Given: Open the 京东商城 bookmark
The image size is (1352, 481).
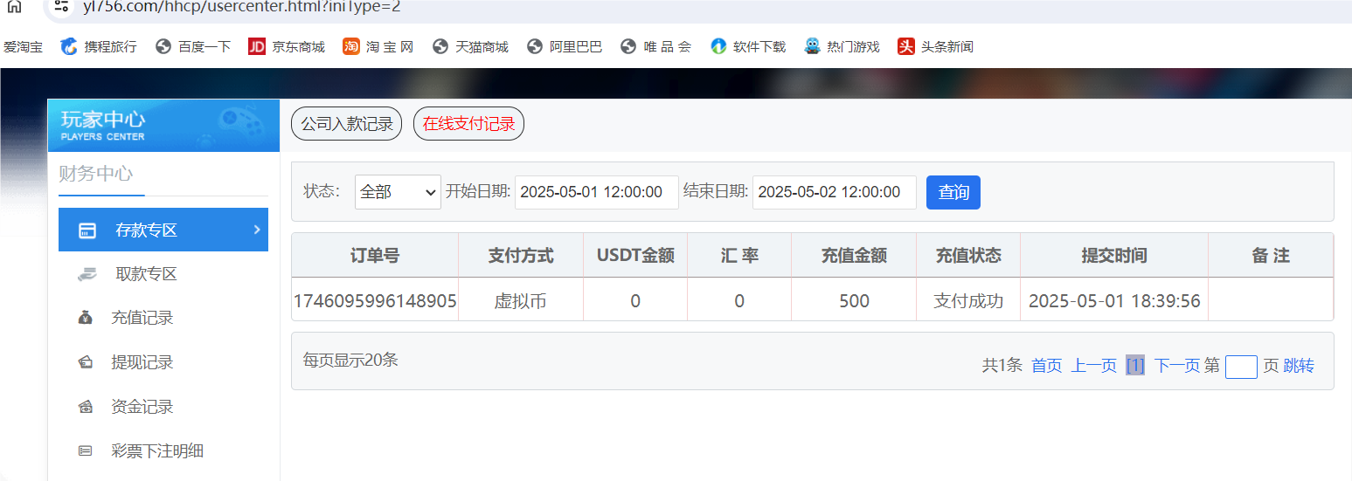Looking at the screenshot, I should click(x=287, y=46).
